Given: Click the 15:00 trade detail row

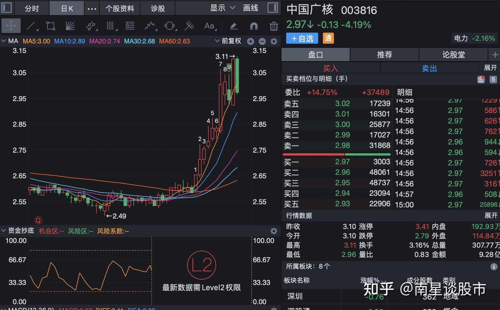Looking at the screenshot, I should tap(447, 205).
